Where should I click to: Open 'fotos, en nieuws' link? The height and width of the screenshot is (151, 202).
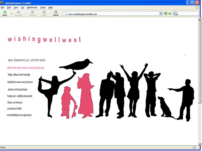15,102
